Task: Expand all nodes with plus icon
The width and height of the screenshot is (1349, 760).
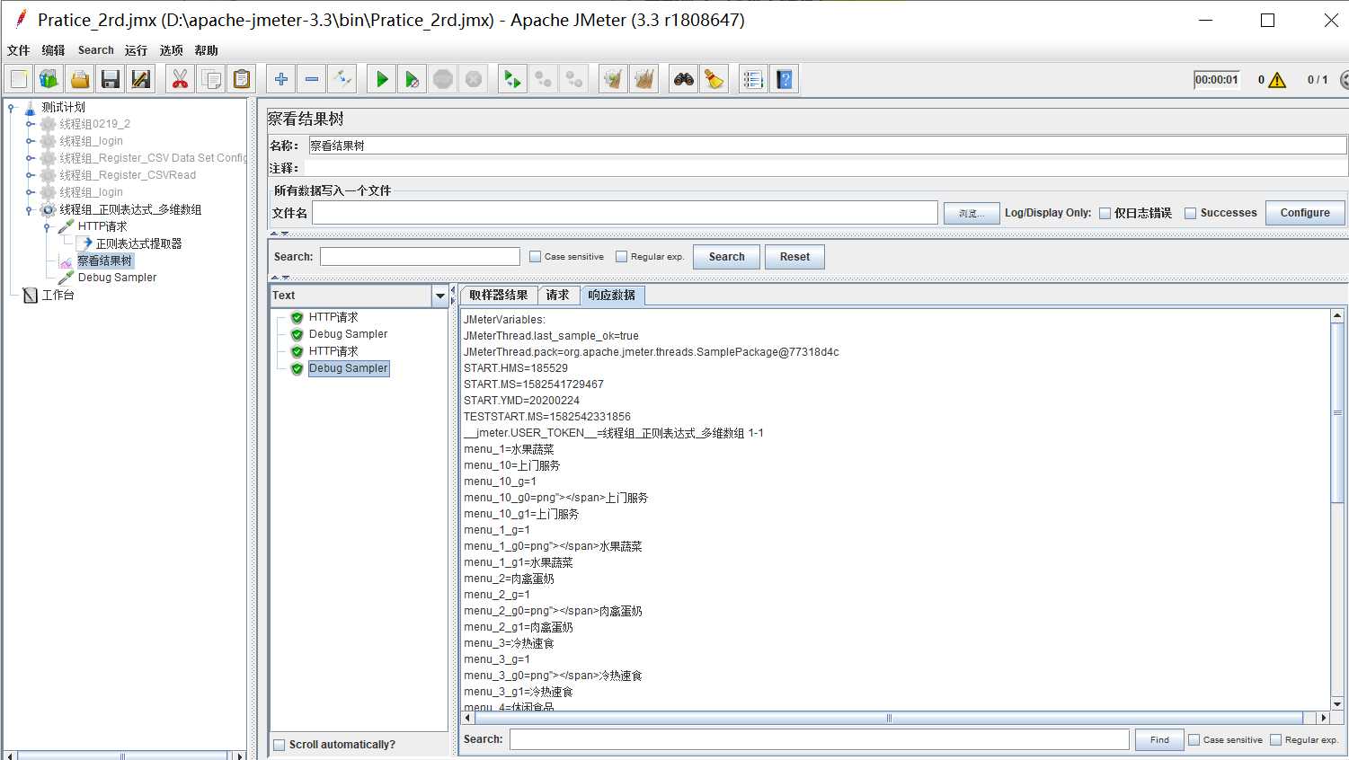Action: pos(281,79)
